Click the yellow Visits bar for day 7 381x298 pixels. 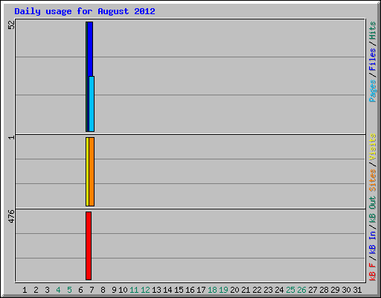pyautogui.click(x=87, y=171)
